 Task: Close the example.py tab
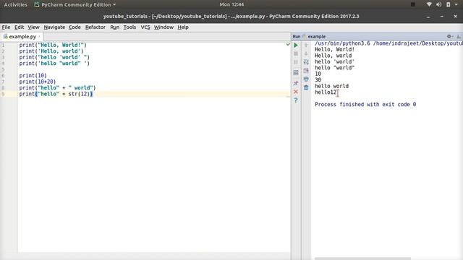(39, 37)
